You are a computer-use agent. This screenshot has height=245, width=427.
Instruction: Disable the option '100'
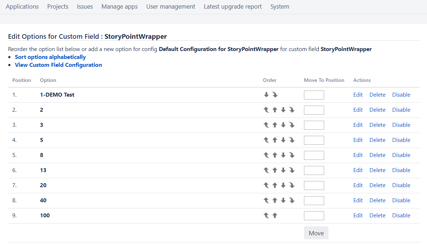[401, 216]
